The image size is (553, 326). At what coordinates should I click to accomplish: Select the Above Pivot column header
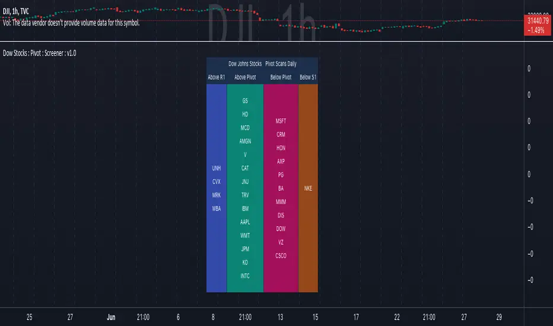tap(245, 77)
